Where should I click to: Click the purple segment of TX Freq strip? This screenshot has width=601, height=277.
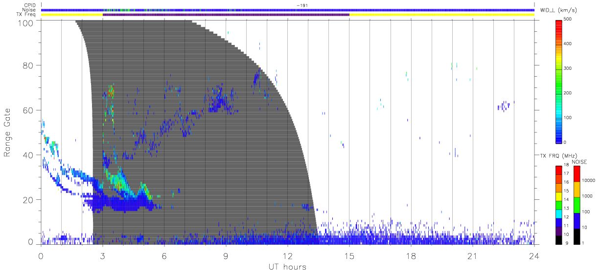tap(226, 15)
